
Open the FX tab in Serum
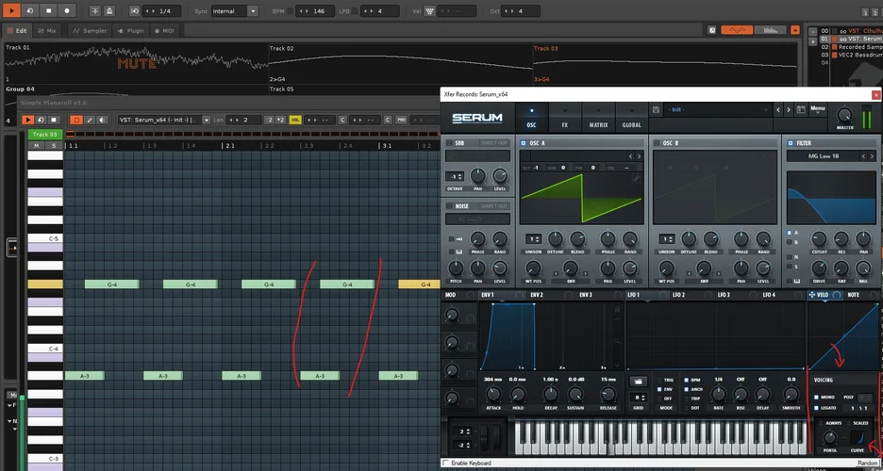[564, 117]
